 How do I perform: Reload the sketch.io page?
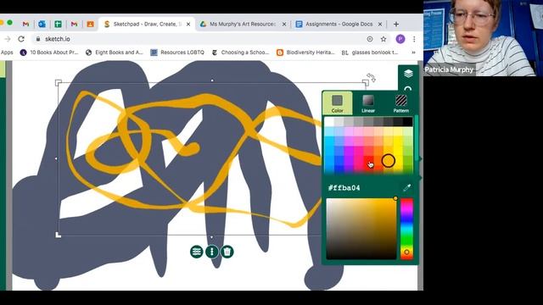[x=21, y=39]
